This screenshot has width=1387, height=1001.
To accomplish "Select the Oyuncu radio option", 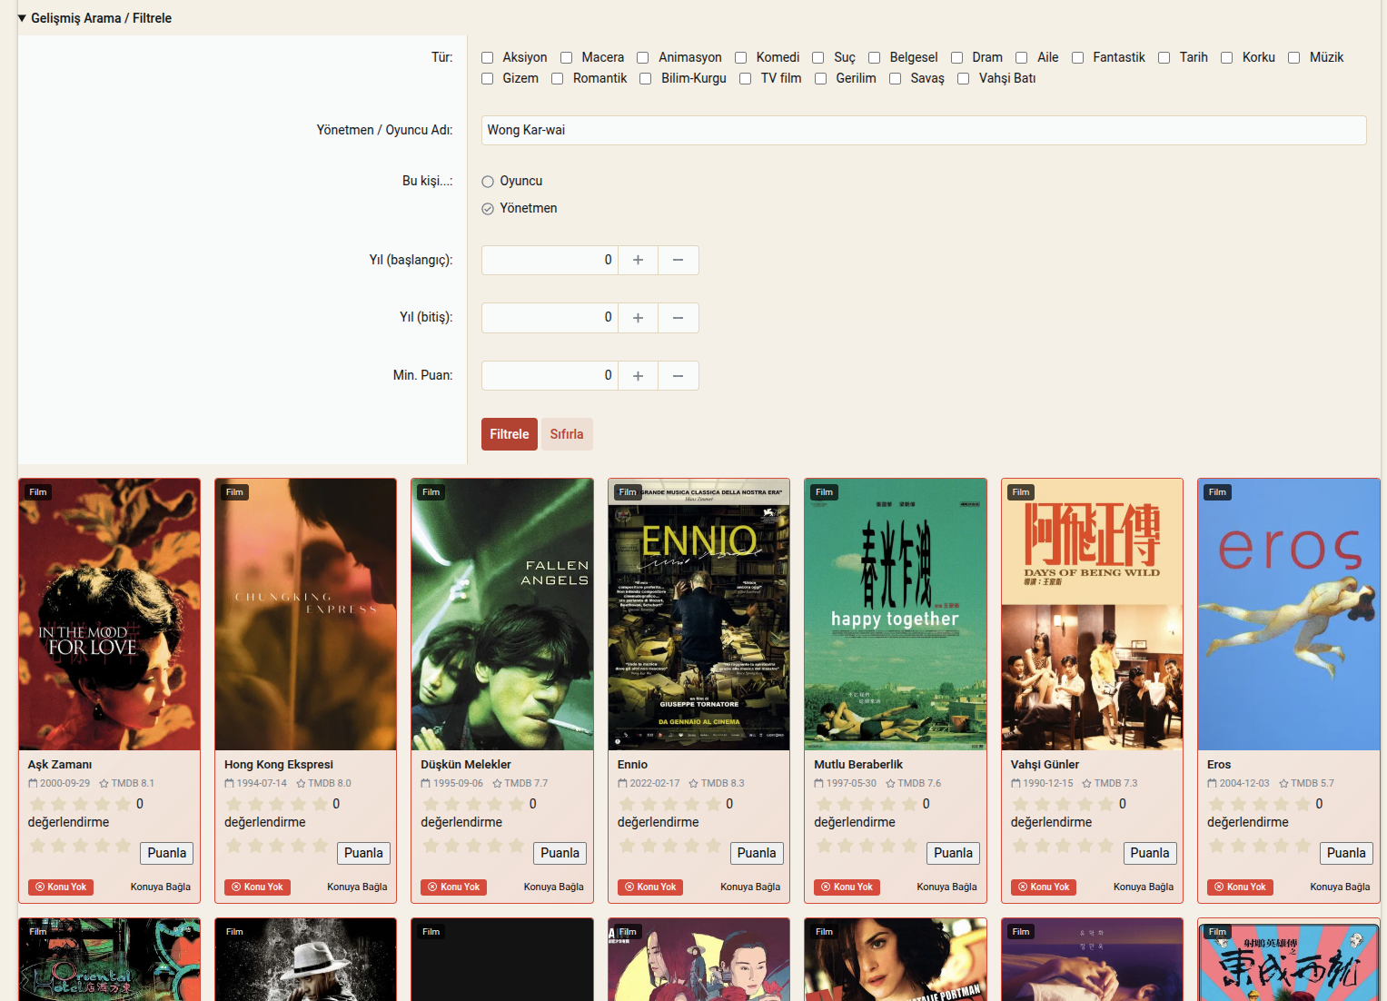I will [x=488, y=182].
